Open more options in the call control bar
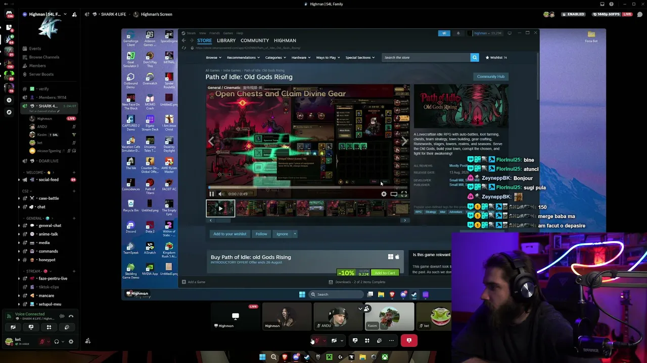The height and width of the screenshot is (363, 647). point(391,341)
